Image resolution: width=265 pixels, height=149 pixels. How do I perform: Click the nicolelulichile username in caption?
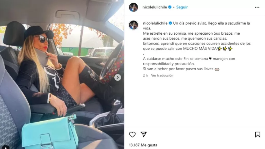click(155, 23)
